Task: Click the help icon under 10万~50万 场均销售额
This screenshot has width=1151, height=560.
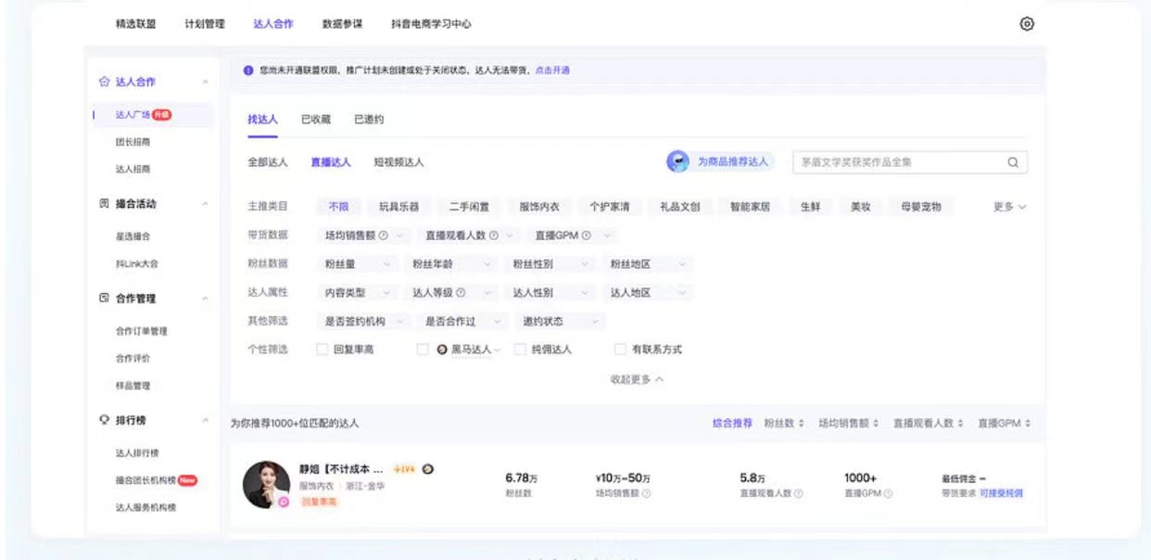Action: coord(646,494)
